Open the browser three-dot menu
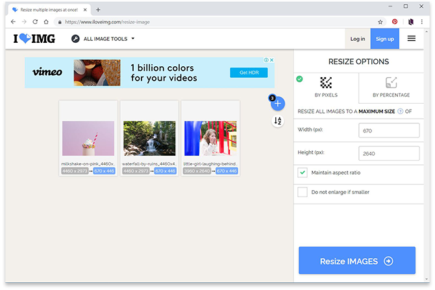 pyautogui.click(x=423, y=21)
